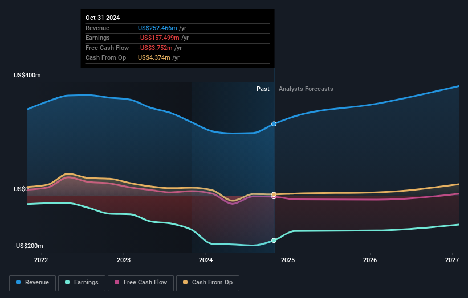Click the US$4.374m cash from op value
The image size is (468, 298).
pos(154,58)
